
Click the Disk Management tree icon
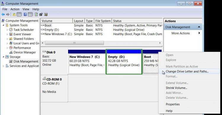point(11,61)
